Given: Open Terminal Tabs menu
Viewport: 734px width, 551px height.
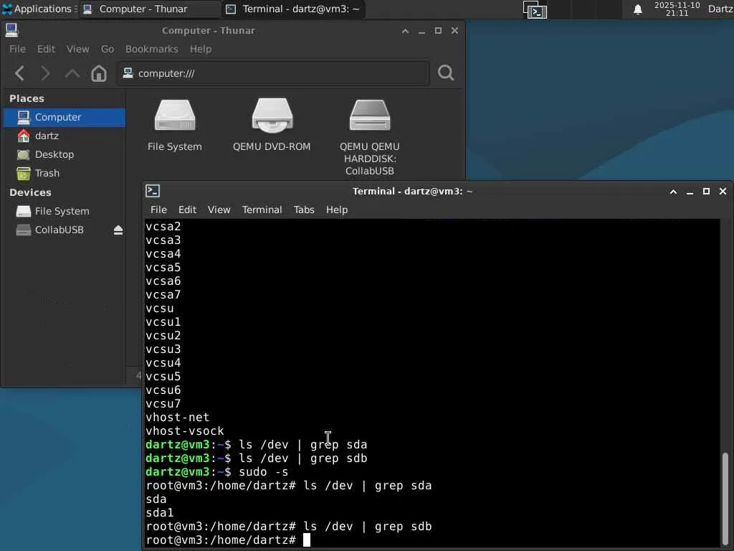Looking at the screenshot, I should 304,209.
